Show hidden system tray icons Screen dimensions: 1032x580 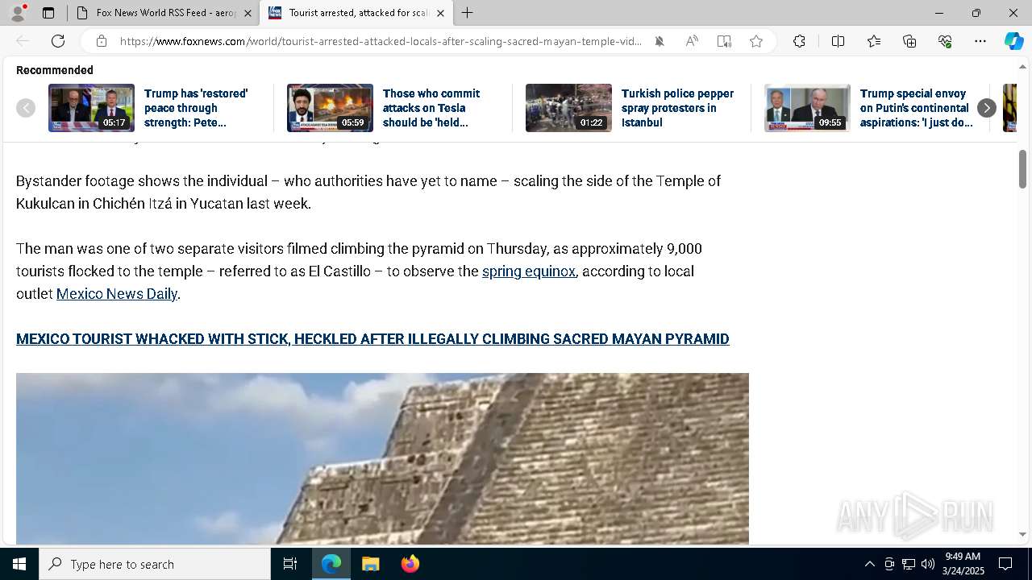[869, 564]
